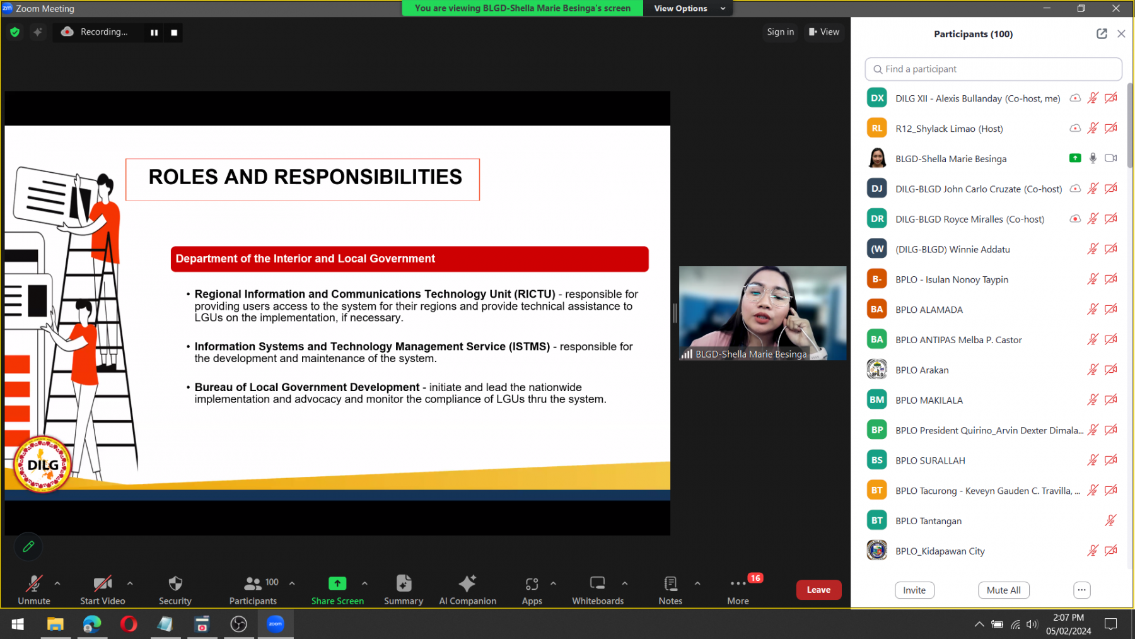Image resolution: width=1135 pixels, height=639 pixels.
Task: Select DILG XII - Alexis Bullanday participant row
Action: [x=994, y=98]
